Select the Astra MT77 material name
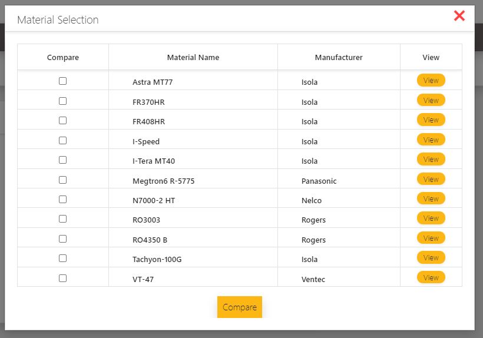This screenshot has width=483, height=338. point(153,82)
